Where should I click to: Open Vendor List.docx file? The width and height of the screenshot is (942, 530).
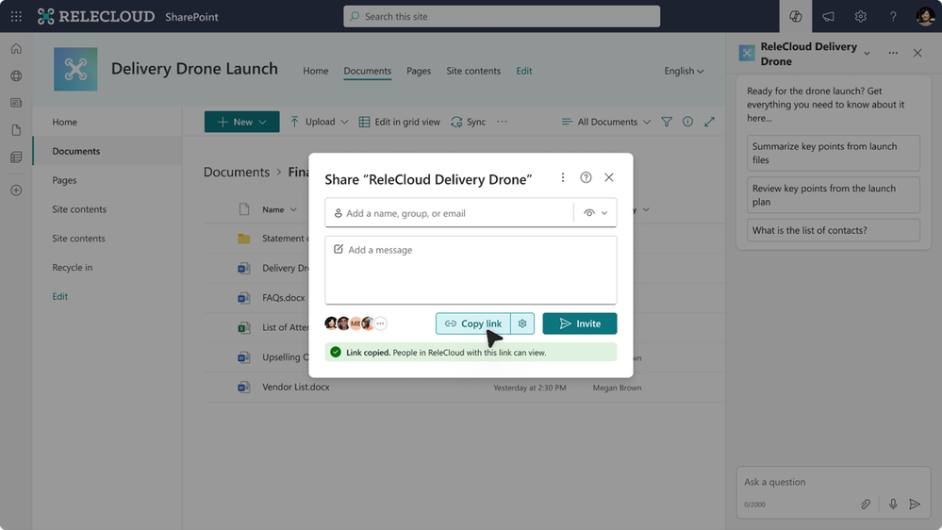(295, 387)
